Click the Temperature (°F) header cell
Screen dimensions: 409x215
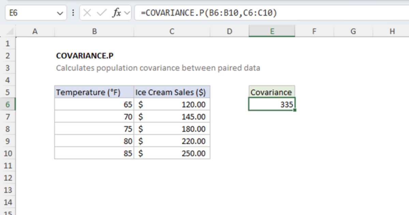94,92
